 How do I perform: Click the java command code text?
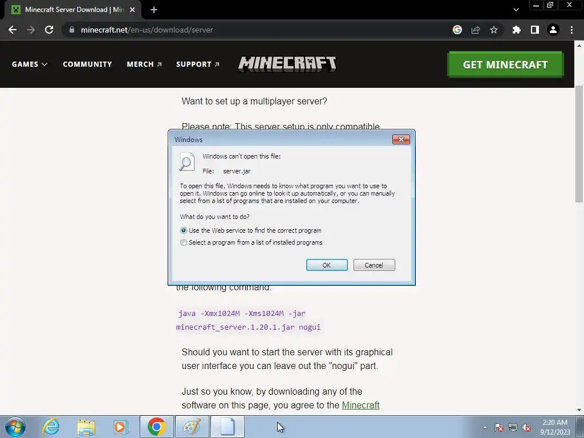click(x=248, y=320)
